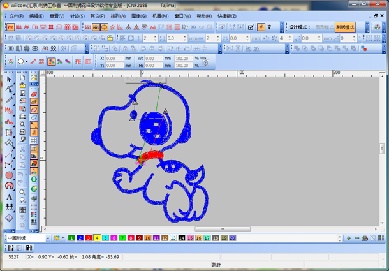Image resolution: width=389 pixels, height=271 pixels.
Task: Click the green plus add color icon
Action: click(x=349, y=238)
